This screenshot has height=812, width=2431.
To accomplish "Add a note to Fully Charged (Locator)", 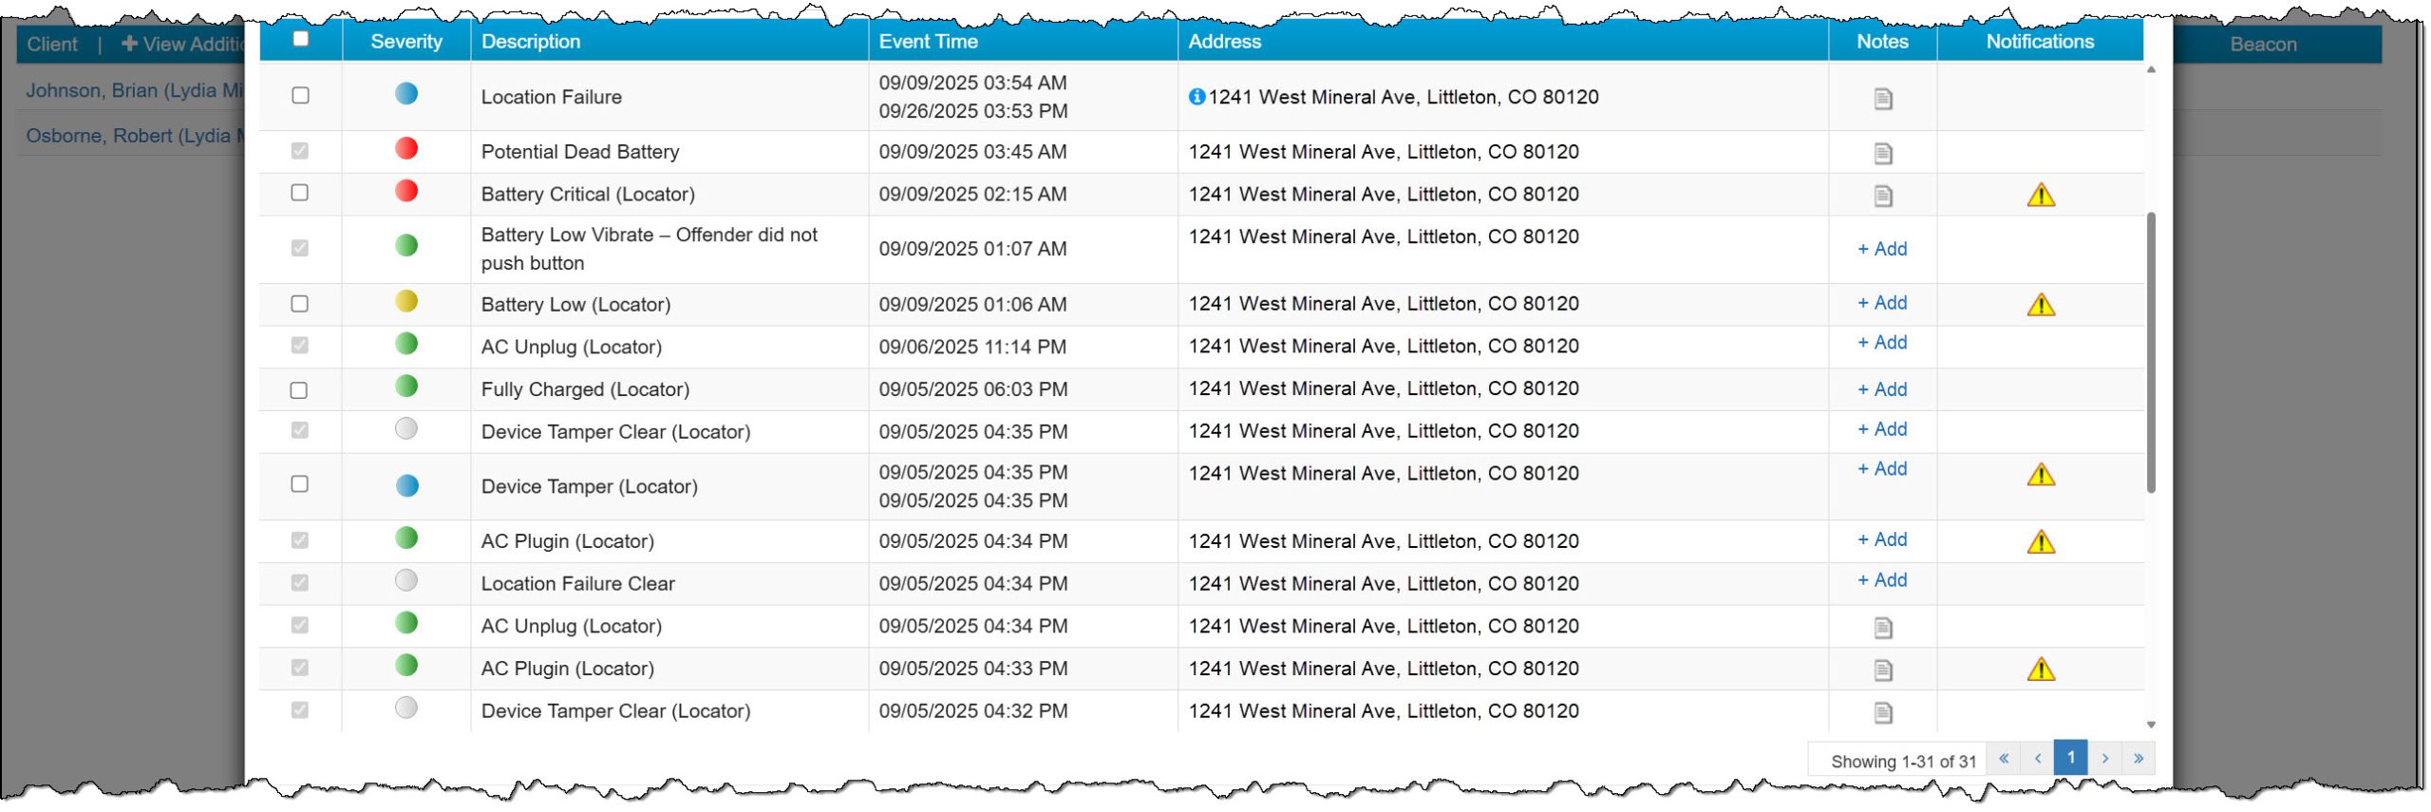I will coord(1882,389).
